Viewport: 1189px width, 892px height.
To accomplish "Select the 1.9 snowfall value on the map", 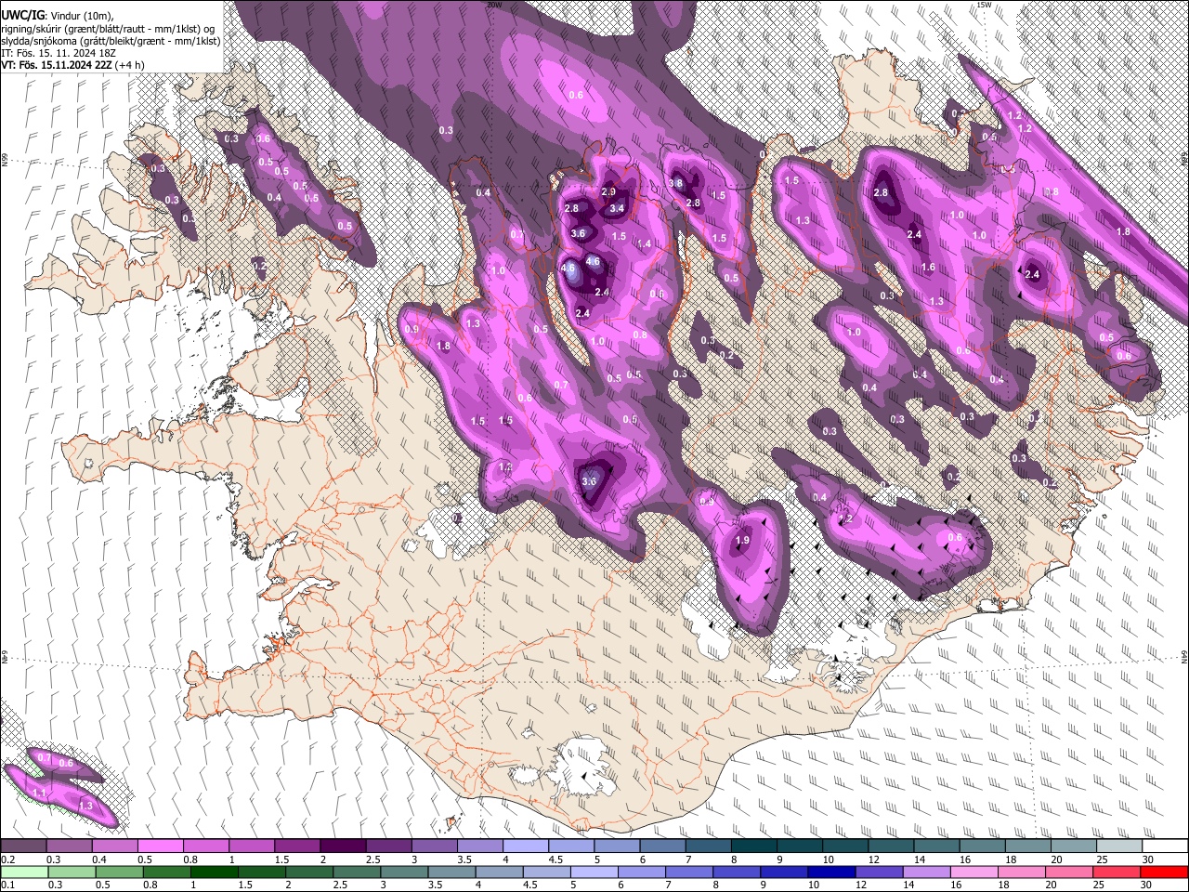I will pos(742,541).
